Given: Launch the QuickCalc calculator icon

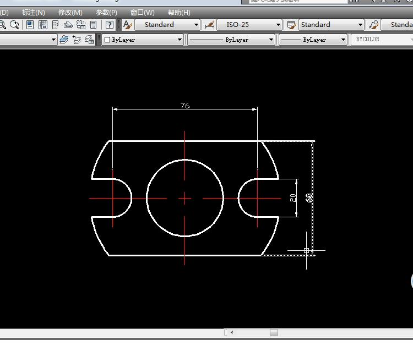Looking at the screenshot, I should tap(93, 25).
